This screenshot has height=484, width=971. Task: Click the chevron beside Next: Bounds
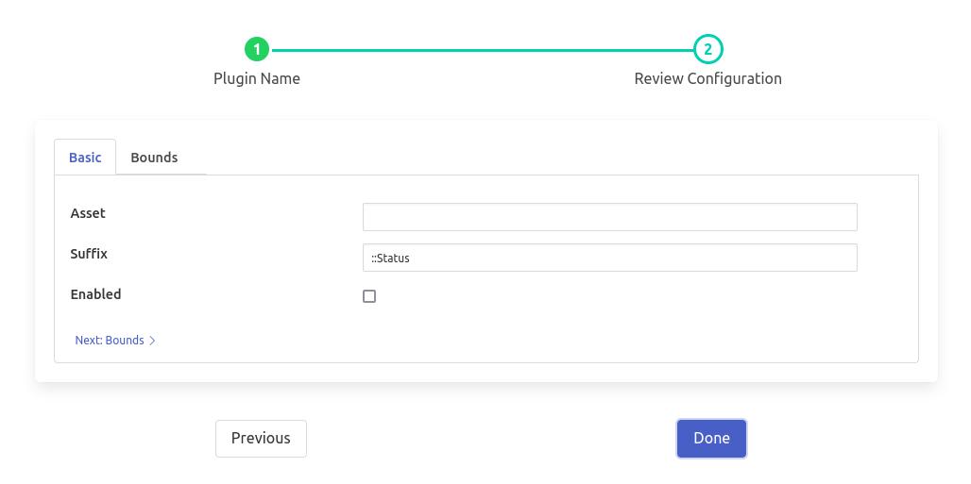[x=153, y=341]
